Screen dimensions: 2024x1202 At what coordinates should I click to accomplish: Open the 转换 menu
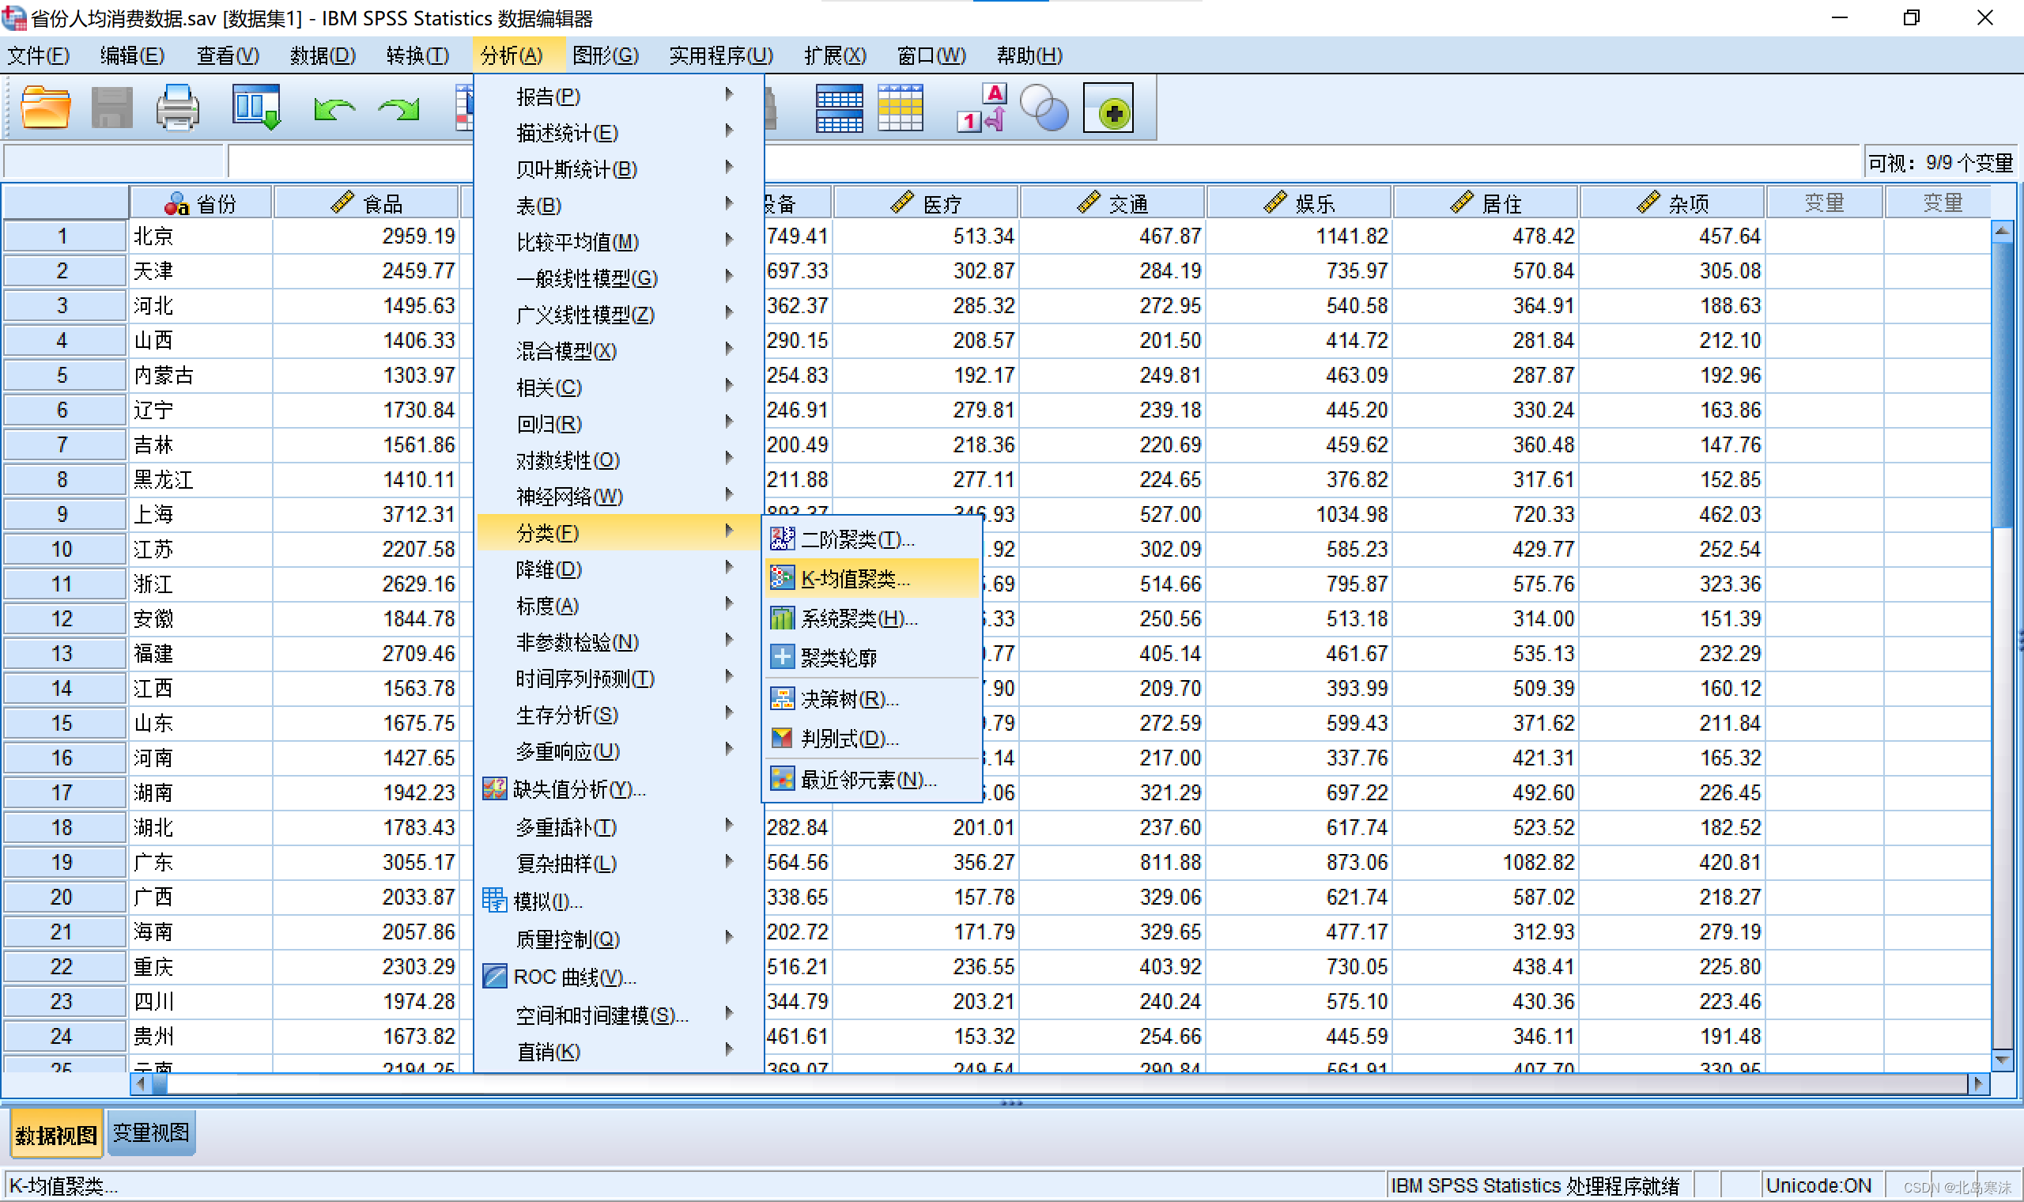[x=417, y=55]
